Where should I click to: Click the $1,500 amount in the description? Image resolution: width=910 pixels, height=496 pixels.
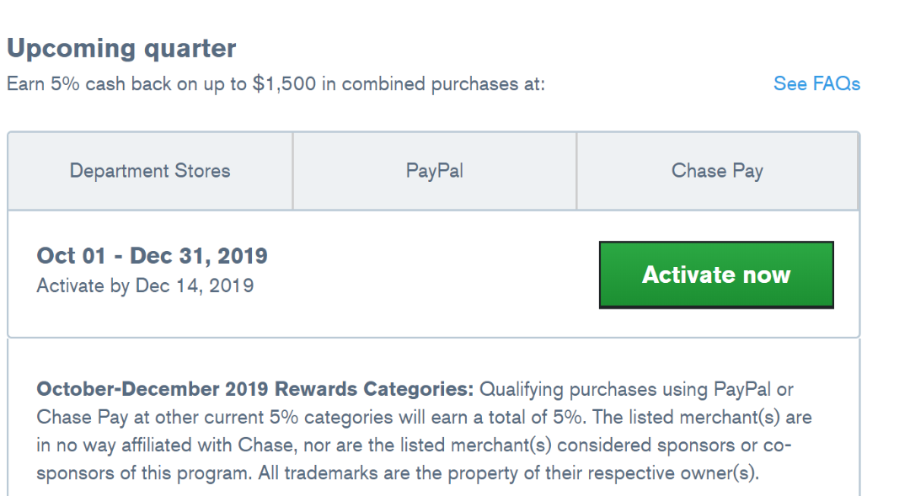coord(286,84)
